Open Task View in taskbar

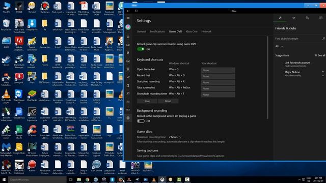[70, 179]
